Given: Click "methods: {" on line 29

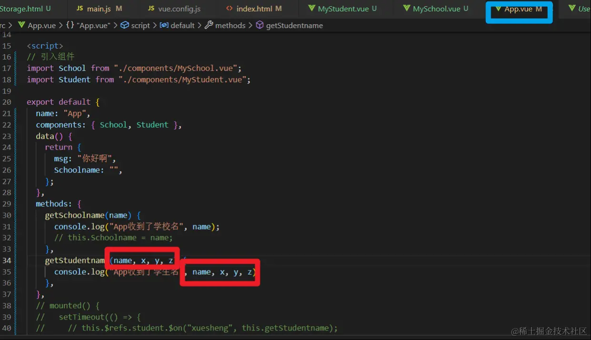Looking at the screenshot, I should (59, 204).
